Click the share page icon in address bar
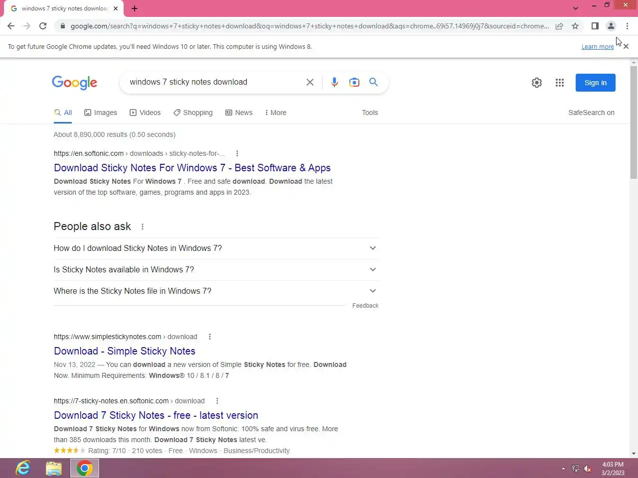 pyautogui.click(x=559, y=26)
